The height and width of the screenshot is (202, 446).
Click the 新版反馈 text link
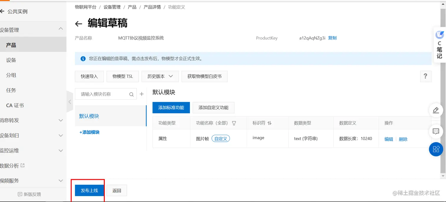pyautogui.click(x=32, y=194)
